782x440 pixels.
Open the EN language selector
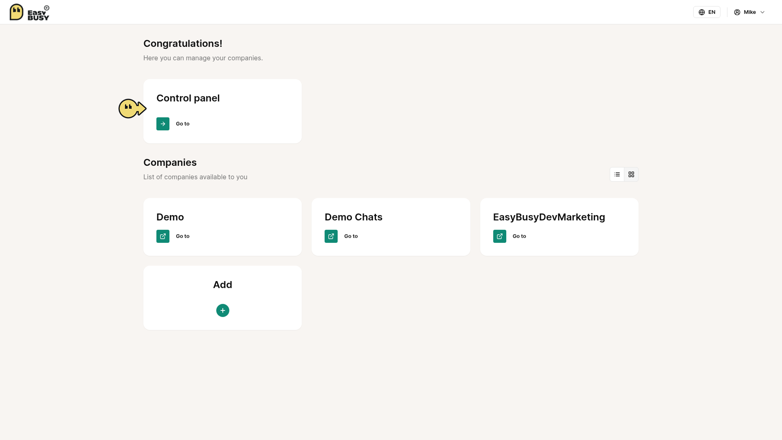pyautogui.click(x=707, y=12)
